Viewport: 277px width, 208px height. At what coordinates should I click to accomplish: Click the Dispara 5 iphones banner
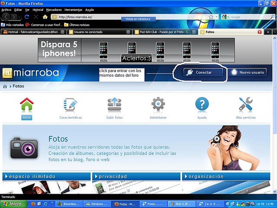pos(136,50)
